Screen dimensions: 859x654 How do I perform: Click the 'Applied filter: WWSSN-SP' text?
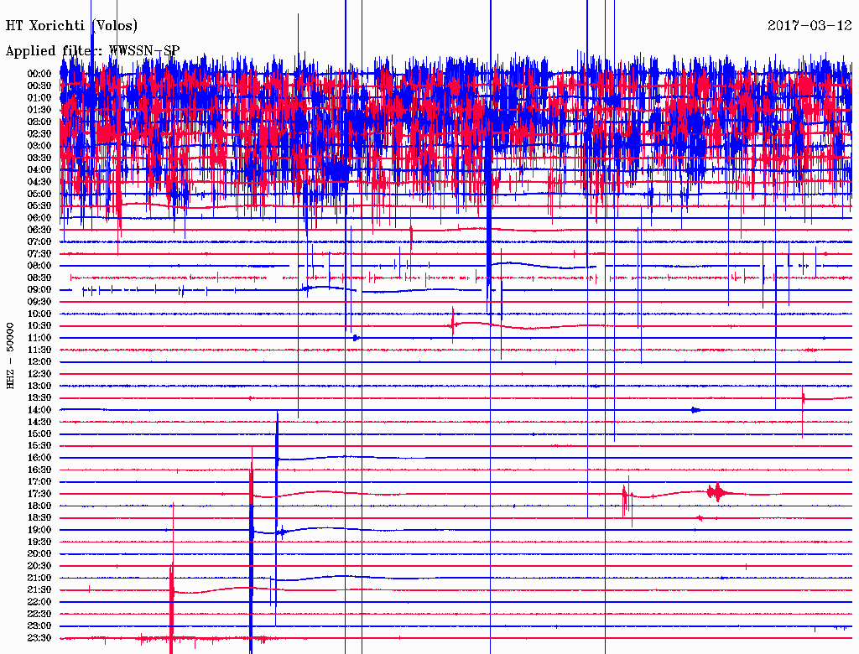click(x=92, y=51)
